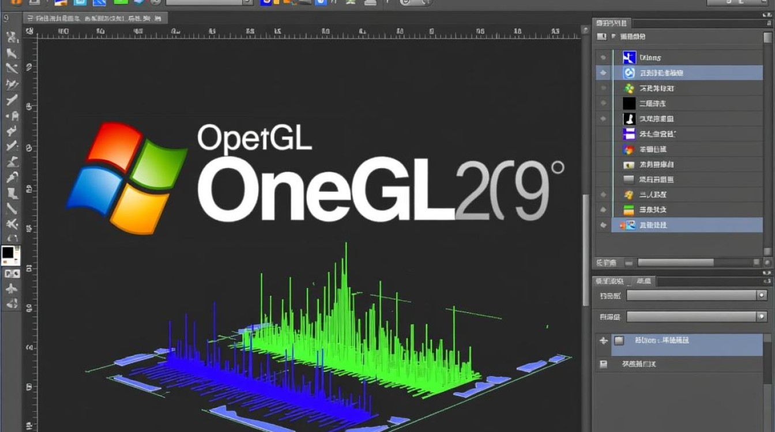Select the Lasso tool in the left toolbar
775x432 pixels.
12,68
